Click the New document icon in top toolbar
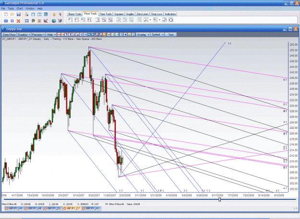The width and height of the screenshot is (300, 219). 6,14
